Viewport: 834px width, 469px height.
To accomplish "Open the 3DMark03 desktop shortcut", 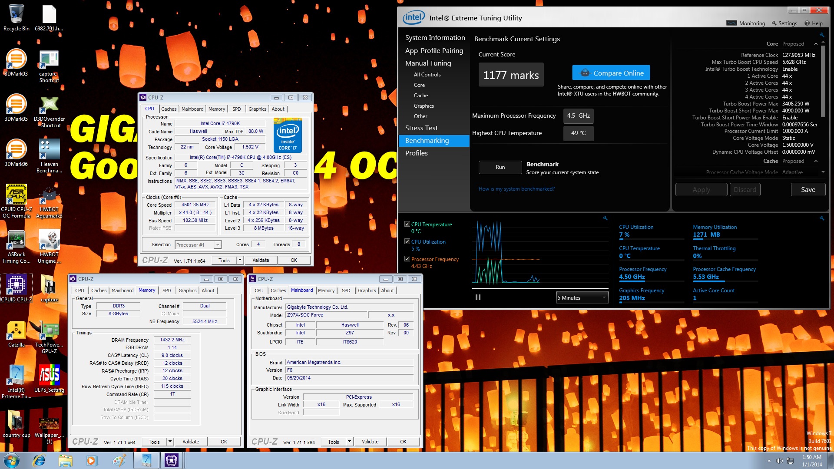I will tap(17, 63).
